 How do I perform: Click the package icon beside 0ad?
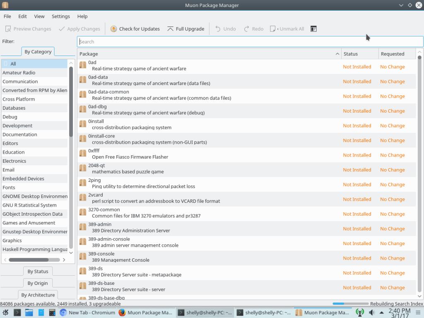83,65
